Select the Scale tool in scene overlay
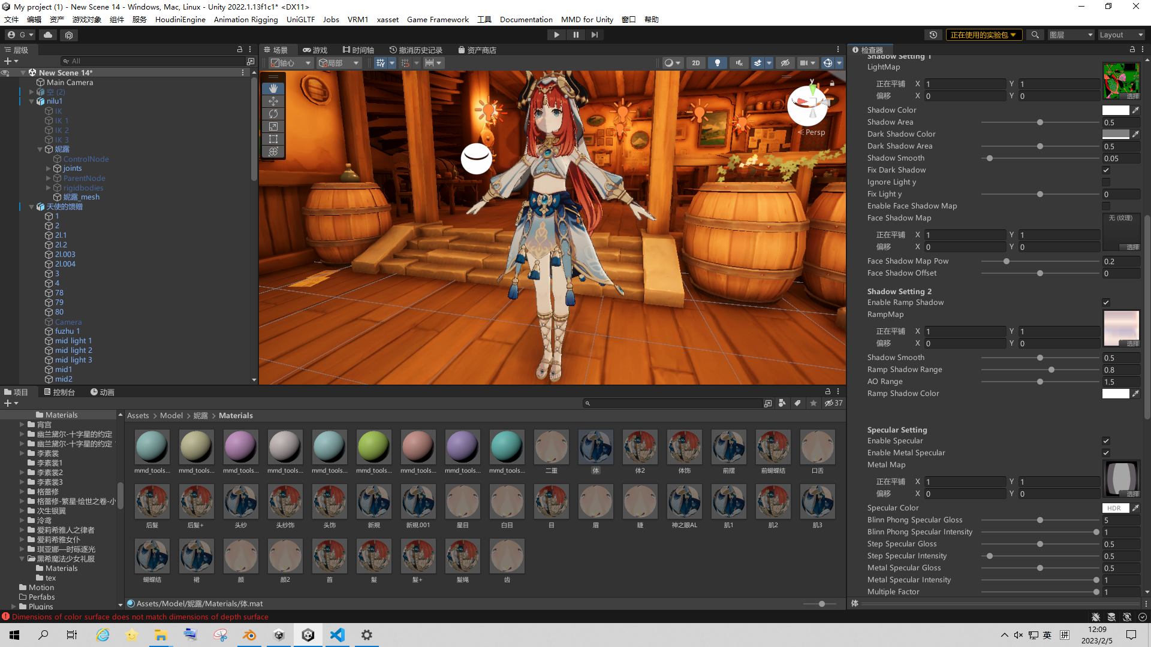This screenshot has width=1151, height=647. click(x=273, y=126)
